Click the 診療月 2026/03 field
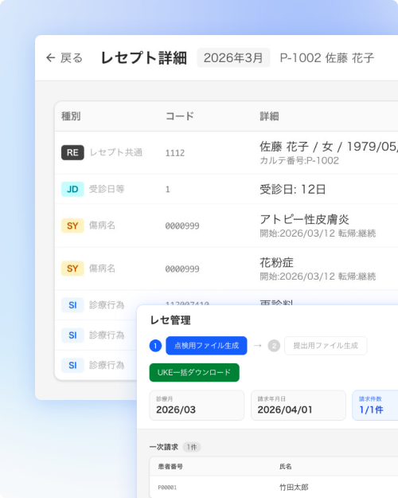Screen dimensions: 398x498 click(x=197, y=406)
